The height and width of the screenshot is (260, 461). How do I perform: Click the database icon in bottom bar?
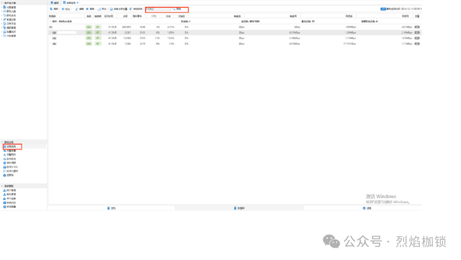(235, 208)
